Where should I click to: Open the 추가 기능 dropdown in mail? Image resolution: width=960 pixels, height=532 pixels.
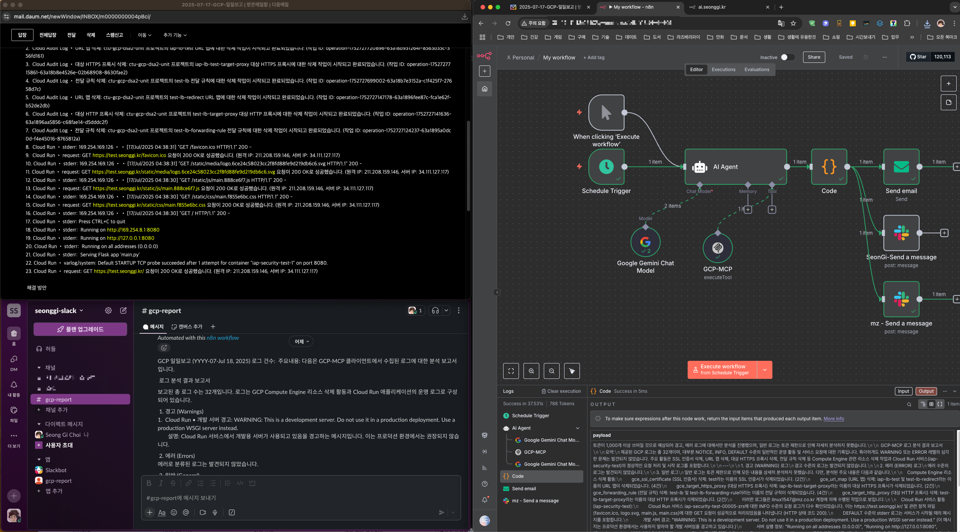point(175,35)
